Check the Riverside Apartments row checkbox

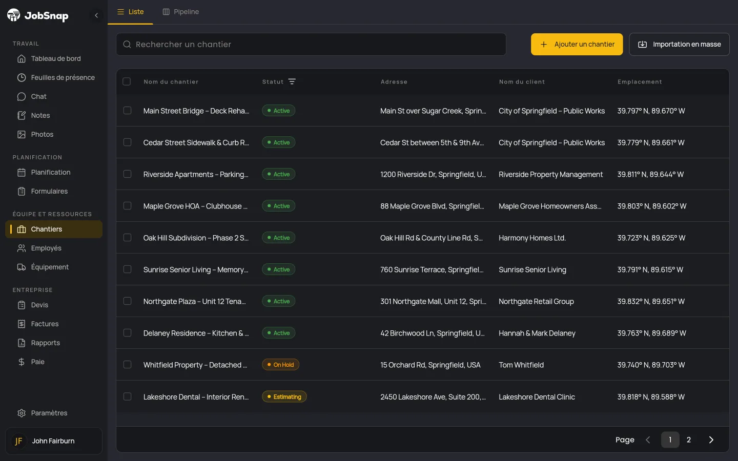[128, 174]
